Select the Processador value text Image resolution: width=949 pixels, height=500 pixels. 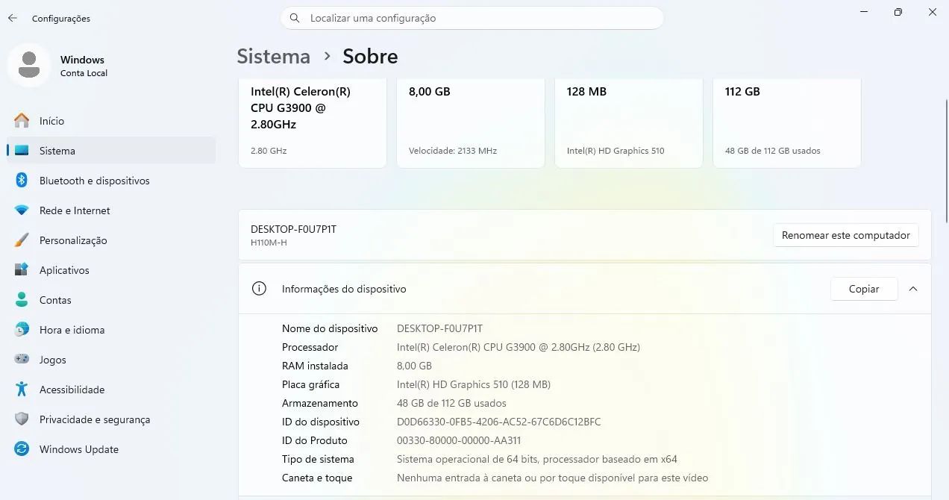[519, 347]
